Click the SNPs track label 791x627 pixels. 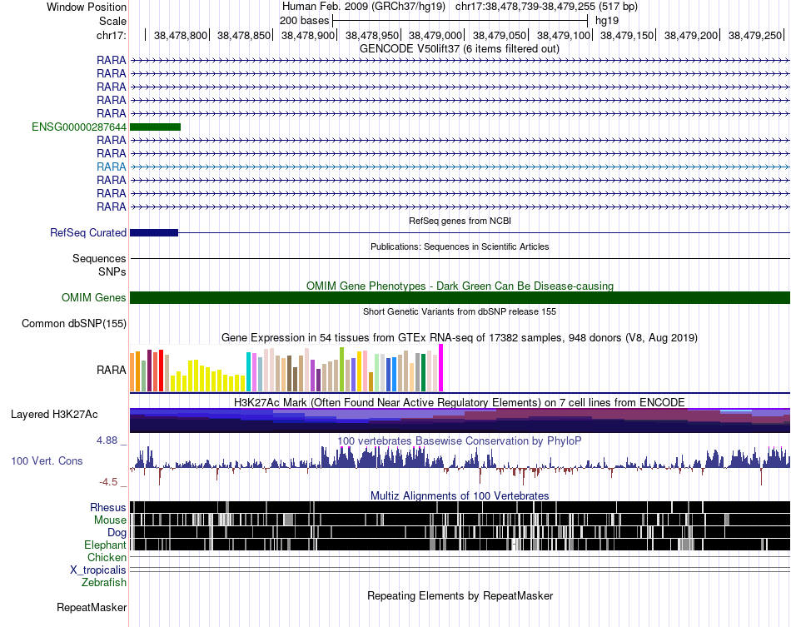click(x=112, y=271)
